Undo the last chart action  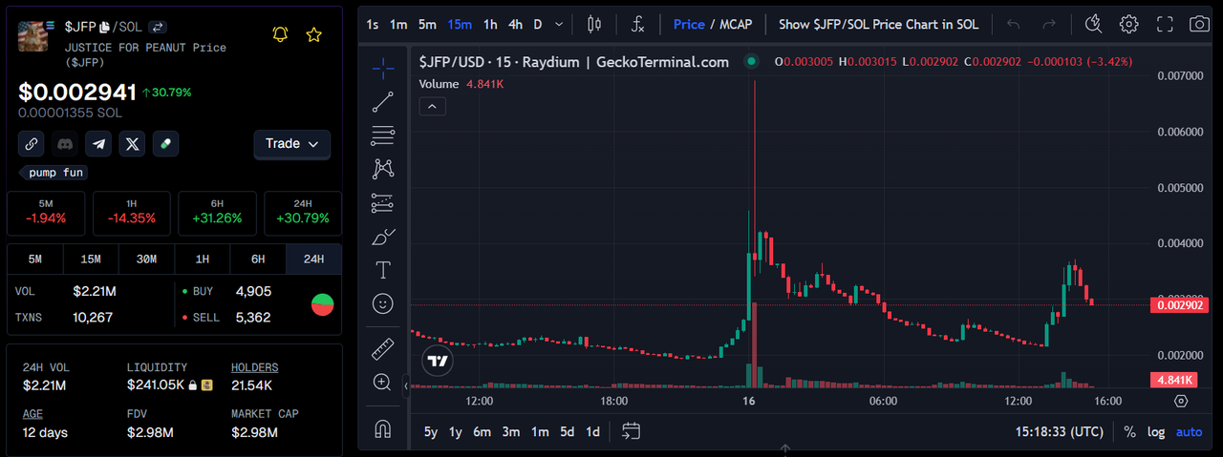tap(1014, 24)
